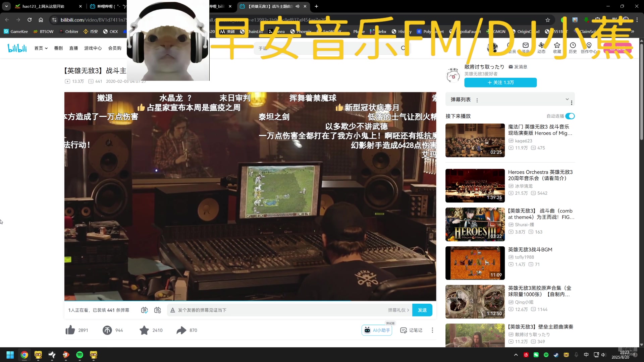This screenshot has width=644, height=362.
Task: Open uploader avatar
Action: [x=453, y=75]
